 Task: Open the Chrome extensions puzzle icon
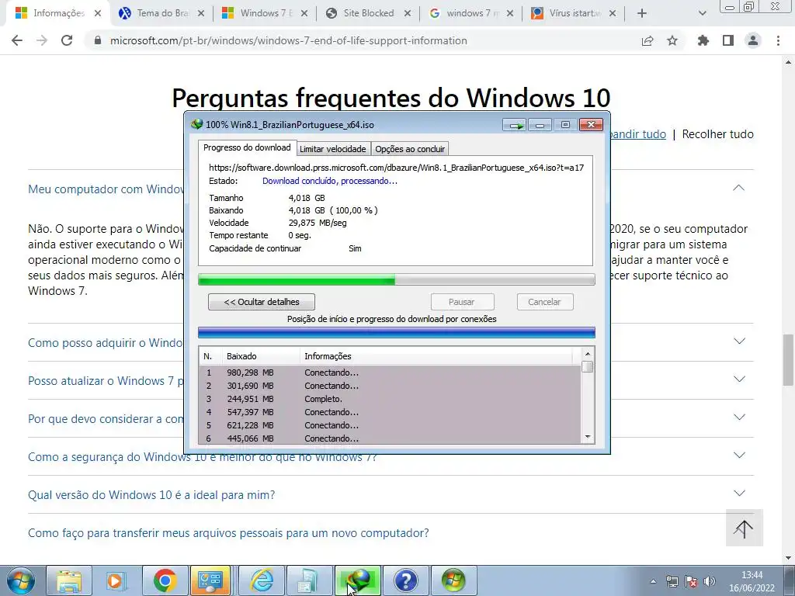703,40
